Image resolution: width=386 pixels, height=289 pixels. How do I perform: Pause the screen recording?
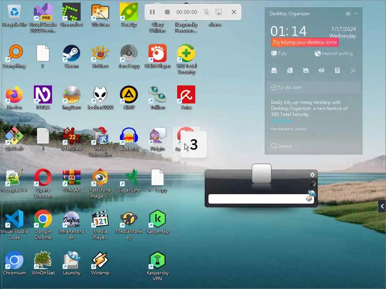tap(152, 12)
